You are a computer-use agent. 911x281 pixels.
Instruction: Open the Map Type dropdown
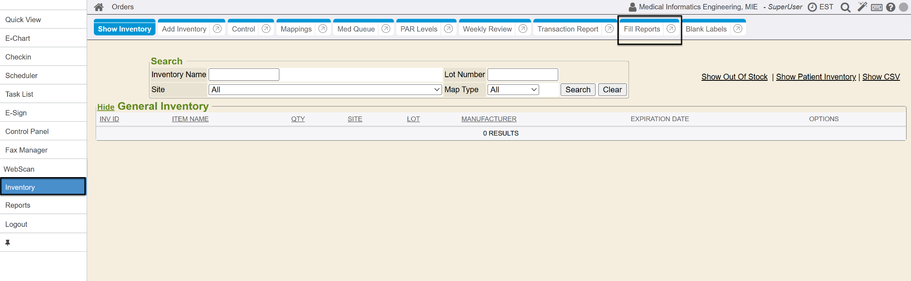513,90
